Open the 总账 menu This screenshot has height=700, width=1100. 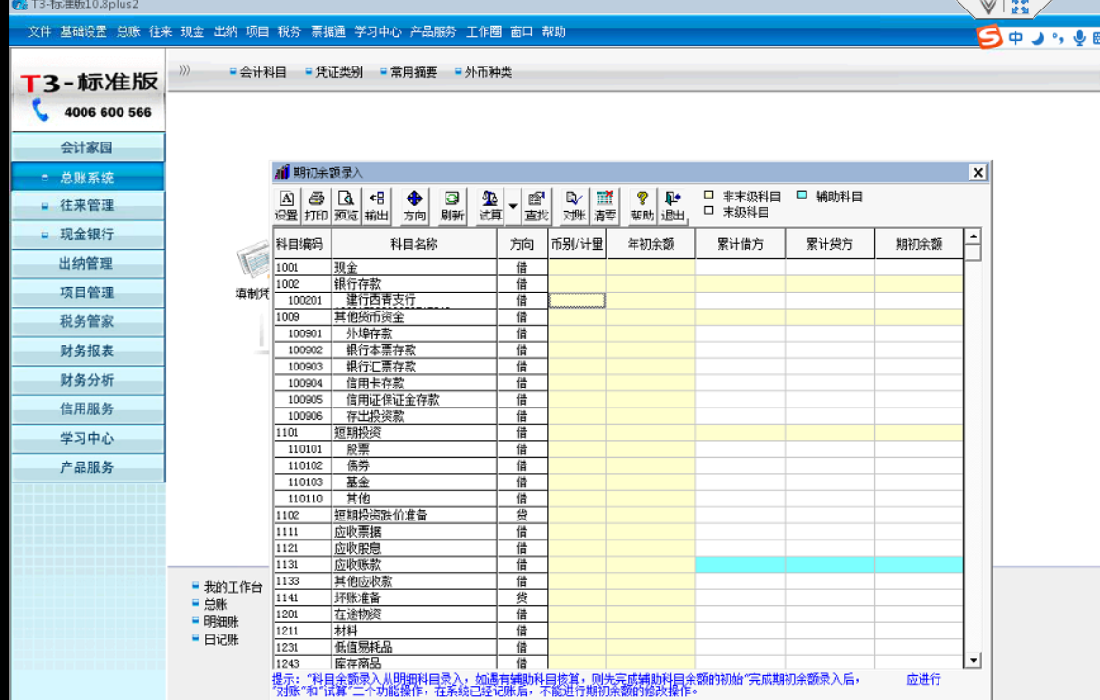click(128, 31)
